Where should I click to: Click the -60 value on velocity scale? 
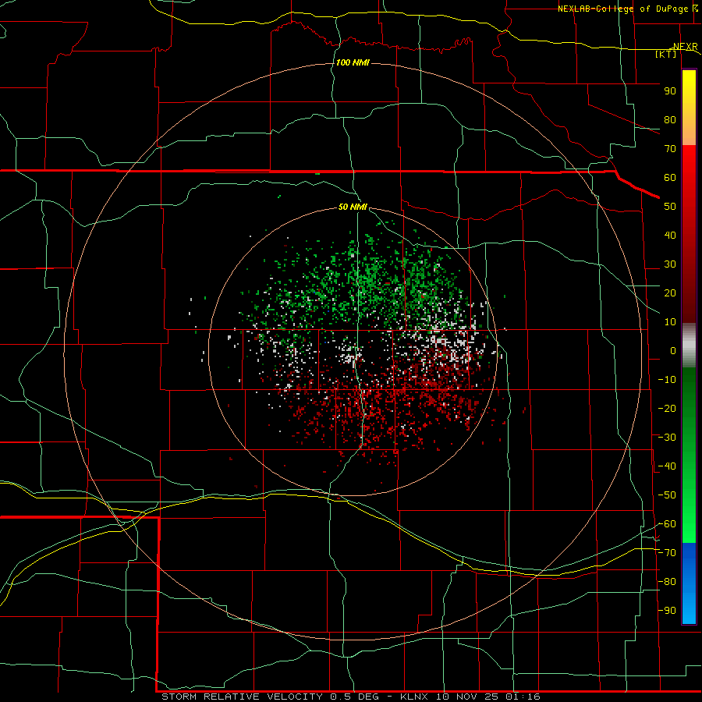point(667,524)
